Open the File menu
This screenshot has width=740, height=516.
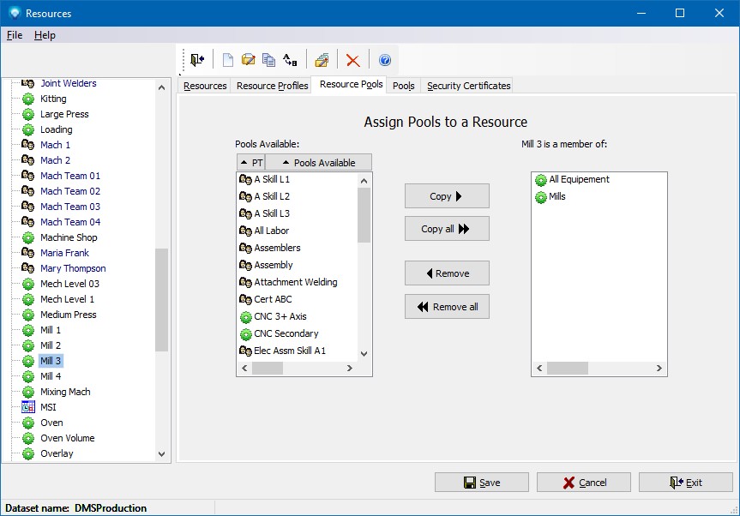coord(15,35)
